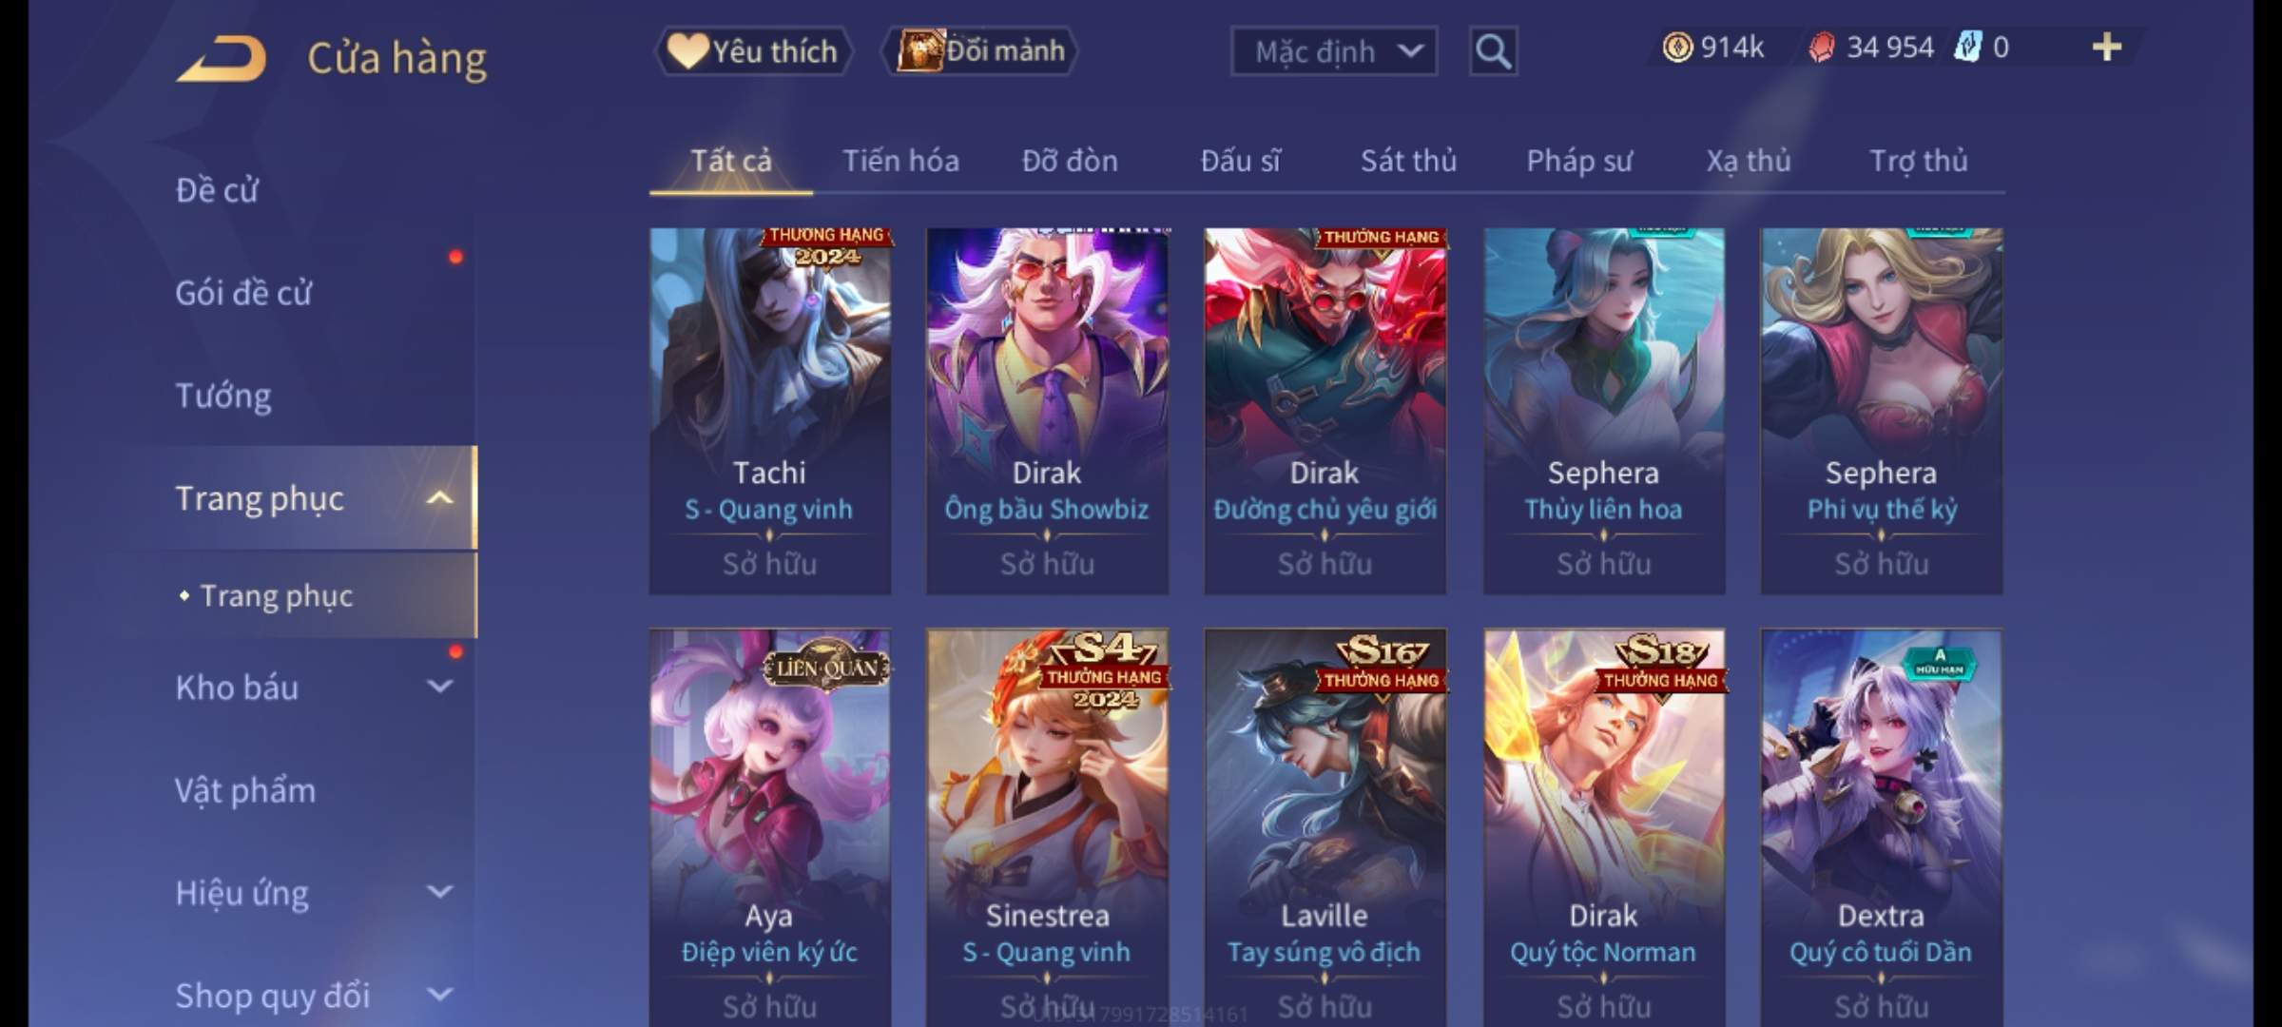Open the search magnifier icon
This screenshot has height=1027, width=2282.
[x=1493, y=51]
